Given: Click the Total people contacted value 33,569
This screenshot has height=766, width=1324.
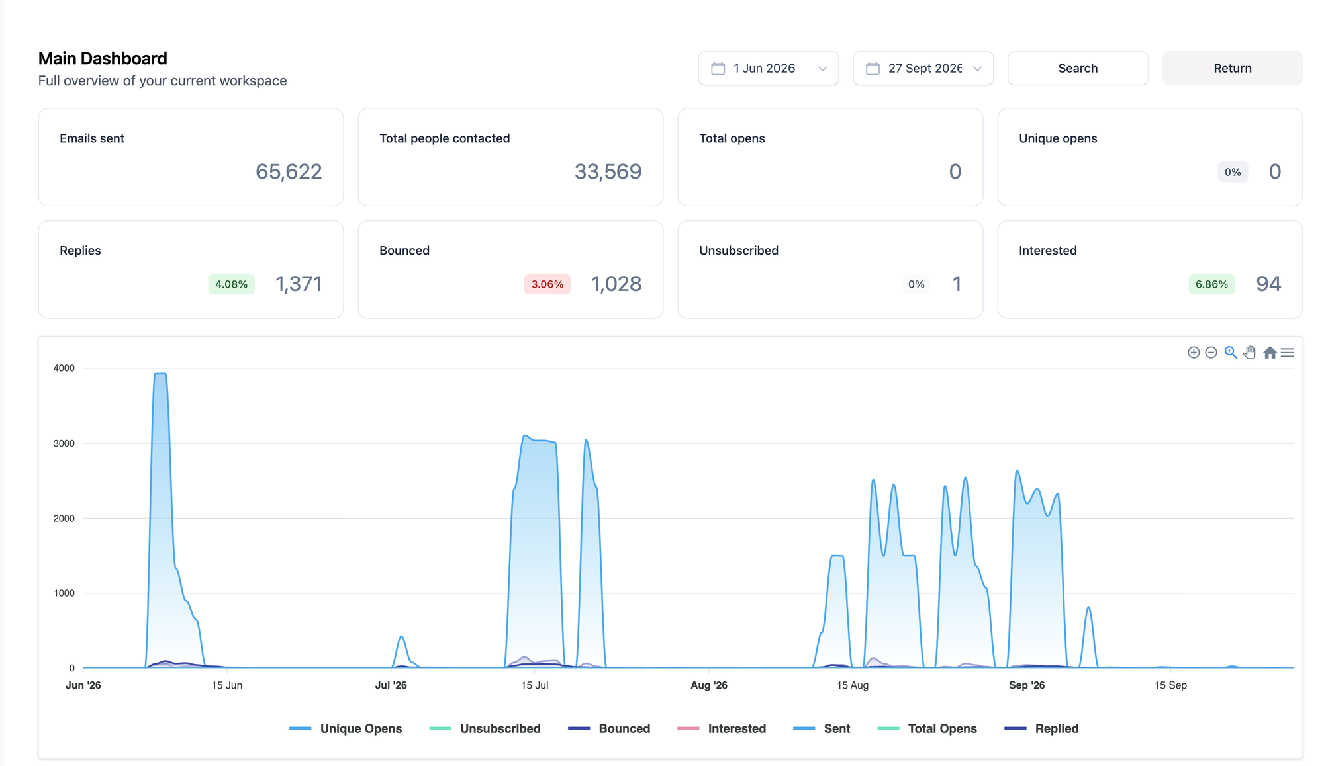Looking at the screenshot, I should pos(608,171).
